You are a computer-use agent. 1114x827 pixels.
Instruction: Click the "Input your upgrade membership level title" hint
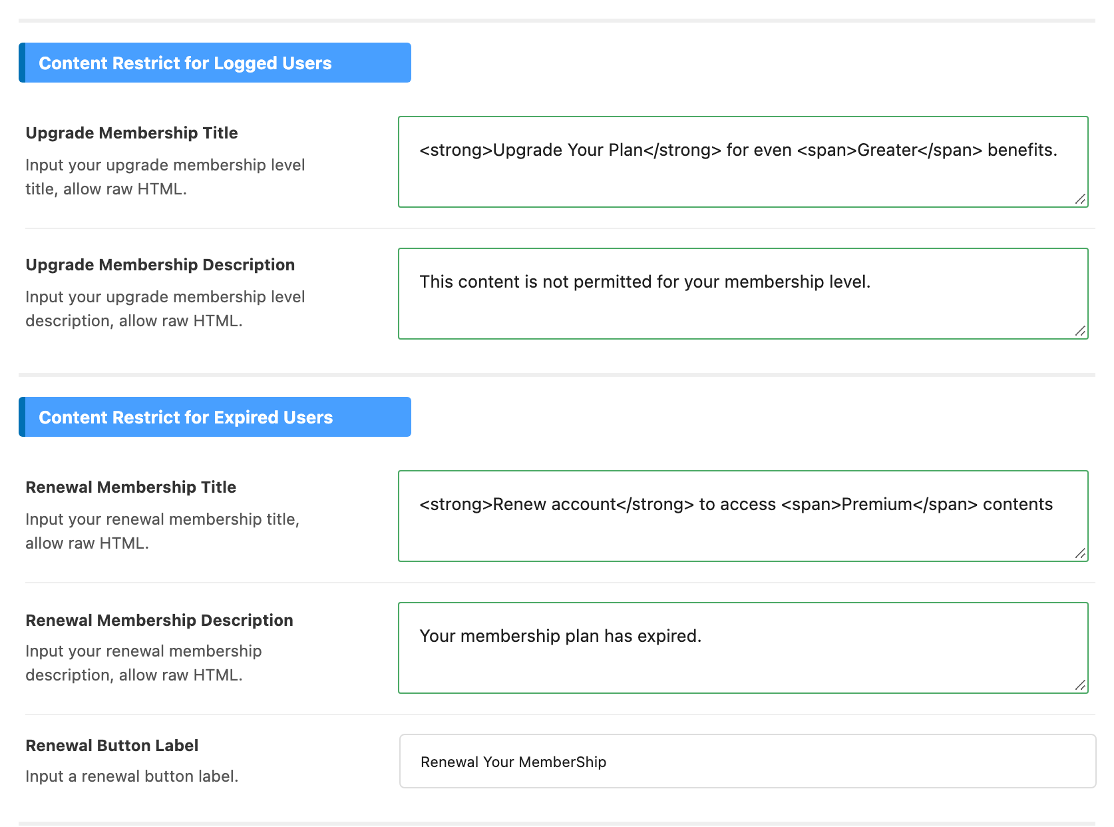pos(165,177)
